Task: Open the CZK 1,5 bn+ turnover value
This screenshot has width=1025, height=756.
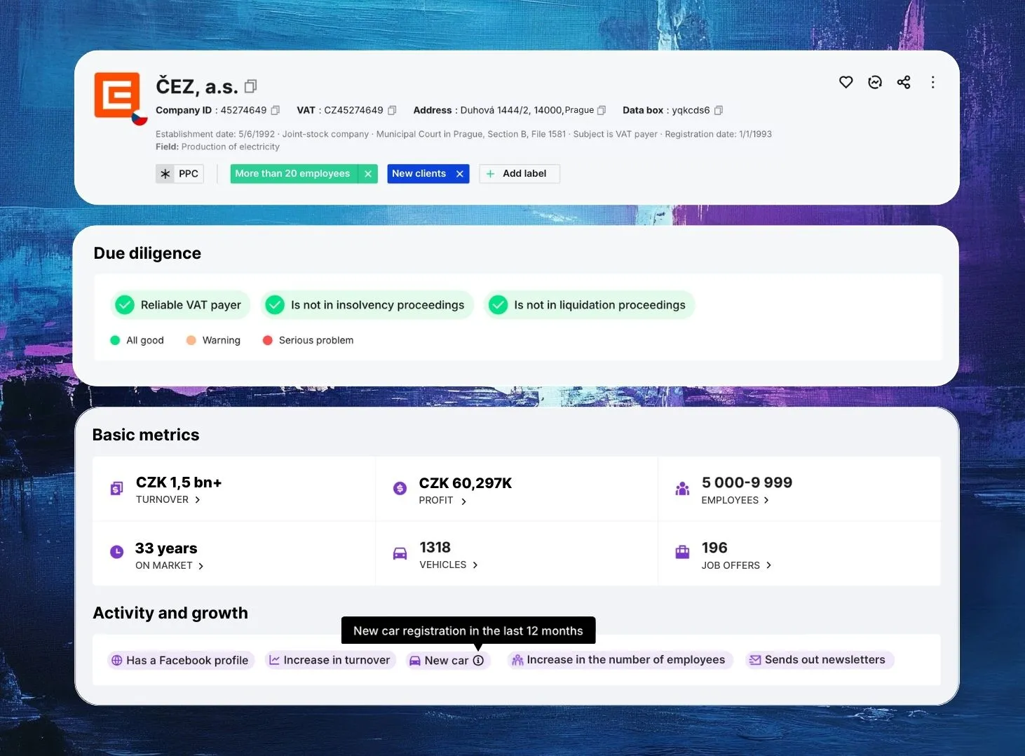Action: [x=179, y=482]
